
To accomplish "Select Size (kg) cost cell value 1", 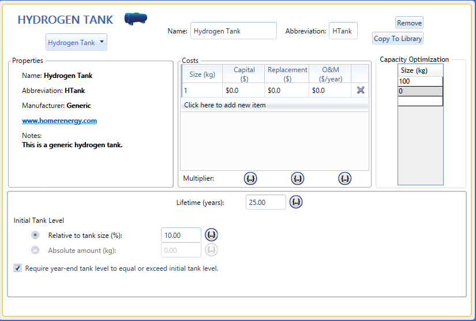I will point(202,91).
